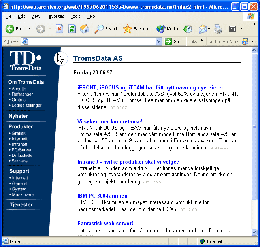
Task: Open Ansatte in the sidebar
Action: pos(19,89)
